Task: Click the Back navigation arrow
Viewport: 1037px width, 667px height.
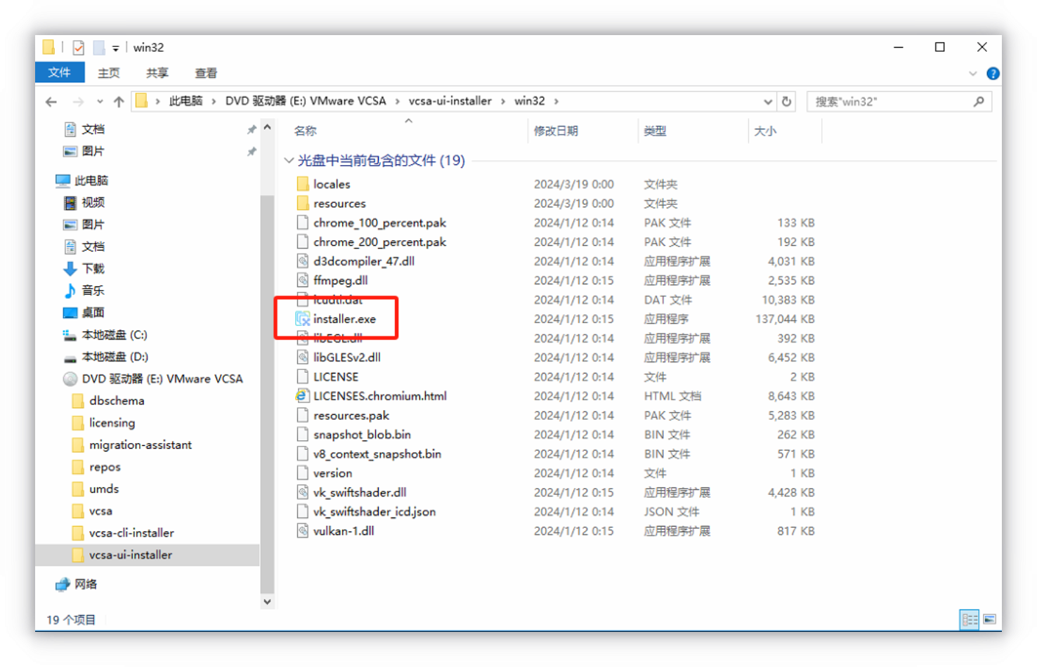Action: (x=51, y=102)
